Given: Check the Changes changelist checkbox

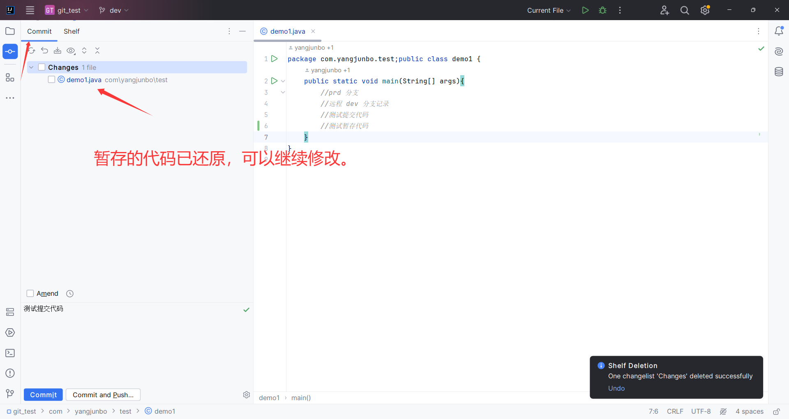Looking at the screenshot, I should 42,67.
